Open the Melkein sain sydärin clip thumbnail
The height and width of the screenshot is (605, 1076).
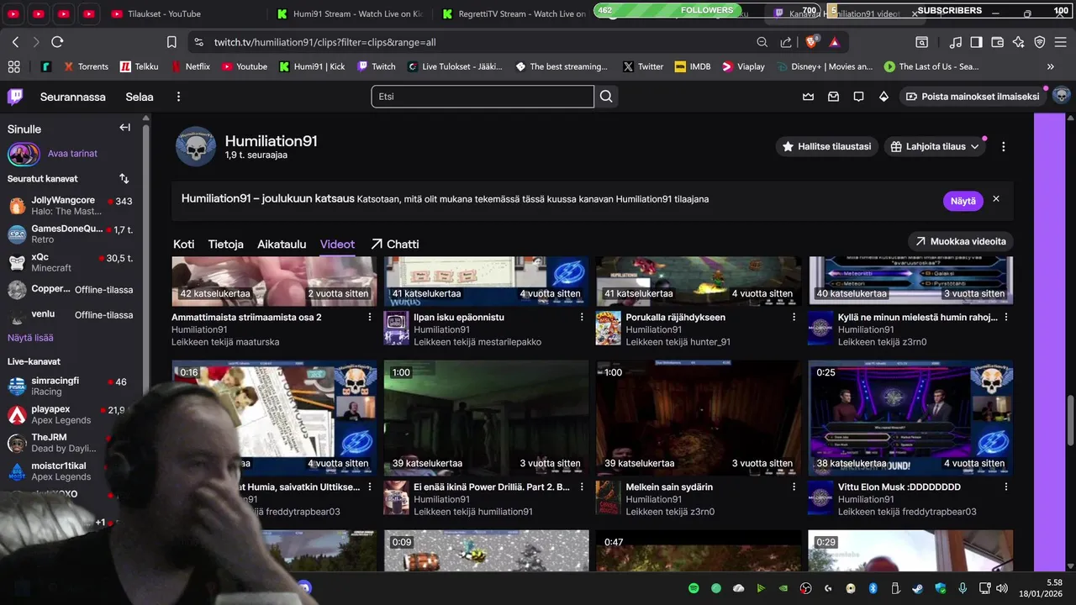click(699, 418)
